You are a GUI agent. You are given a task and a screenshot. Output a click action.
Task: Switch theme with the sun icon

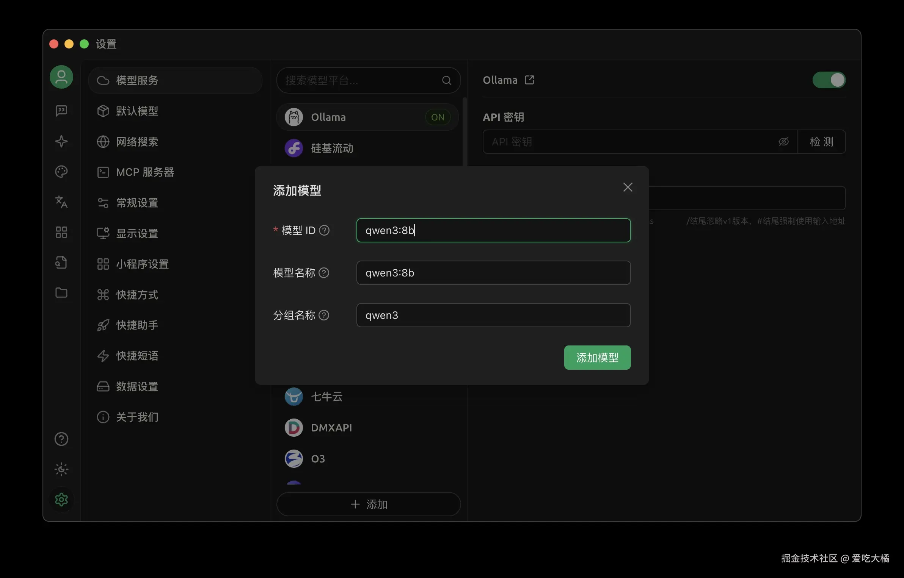(x=61, y=469)
